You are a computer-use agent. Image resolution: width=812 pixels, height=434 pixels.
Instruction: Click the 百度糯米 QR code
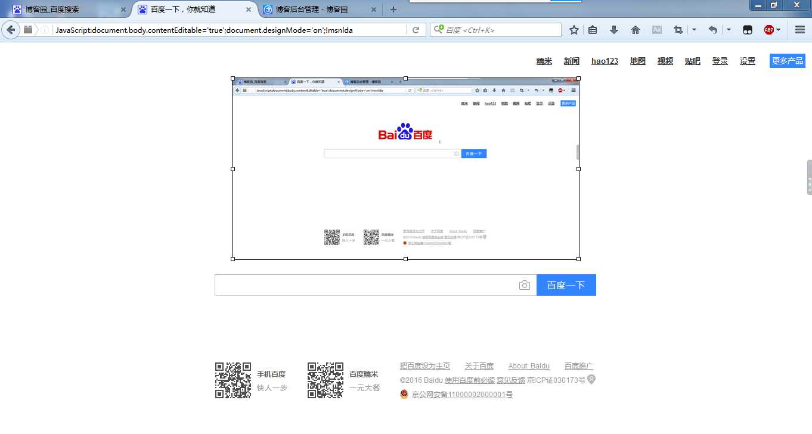pos(326,380)
